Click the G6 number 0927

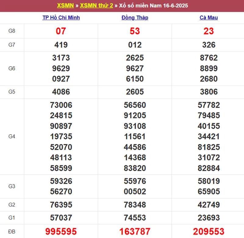click(x=61, y=79)
